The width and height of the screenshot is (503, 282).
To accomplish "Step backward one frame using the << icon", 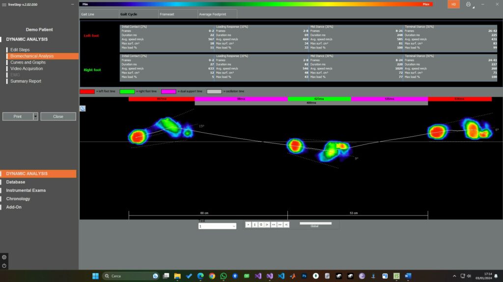I will (x=274, y=225).
